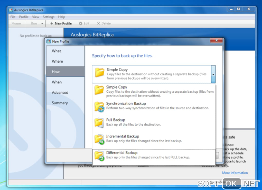The height and width of the screenshot is (190, 262).
Task: Maximize the Auslogics BitReplica window
Action: click(239, 9)
